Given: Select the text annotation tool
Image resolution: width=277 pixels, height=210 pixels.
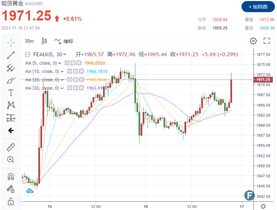Looking at the screenshot, I should 11,93.
